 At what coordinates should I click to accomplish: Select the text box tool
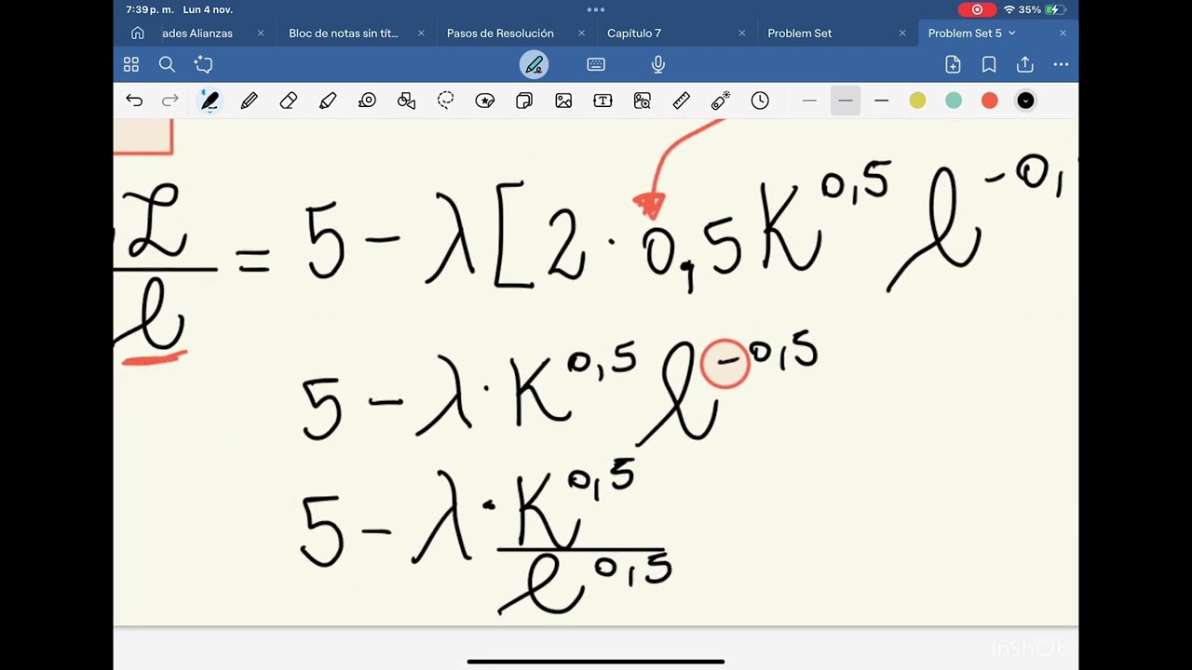point(603,100)
